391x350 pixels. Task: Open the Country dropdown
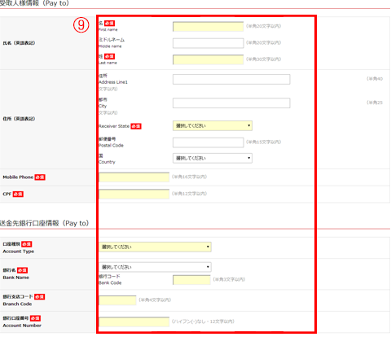pos(213,158)
